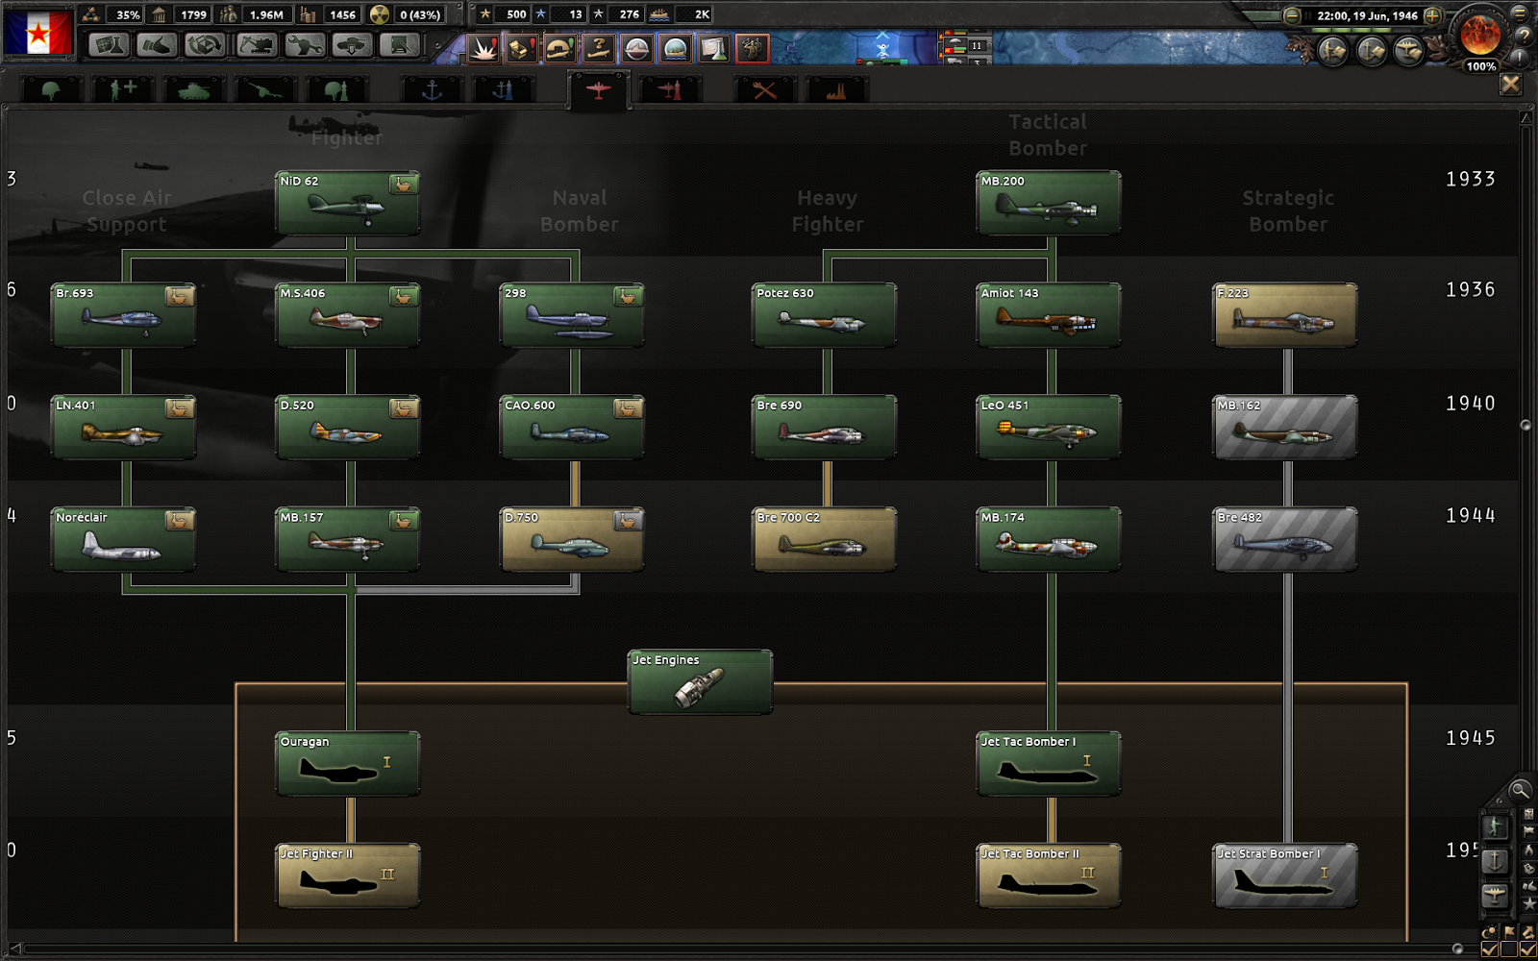Open the help question mark button

[x=1525, y=36]
